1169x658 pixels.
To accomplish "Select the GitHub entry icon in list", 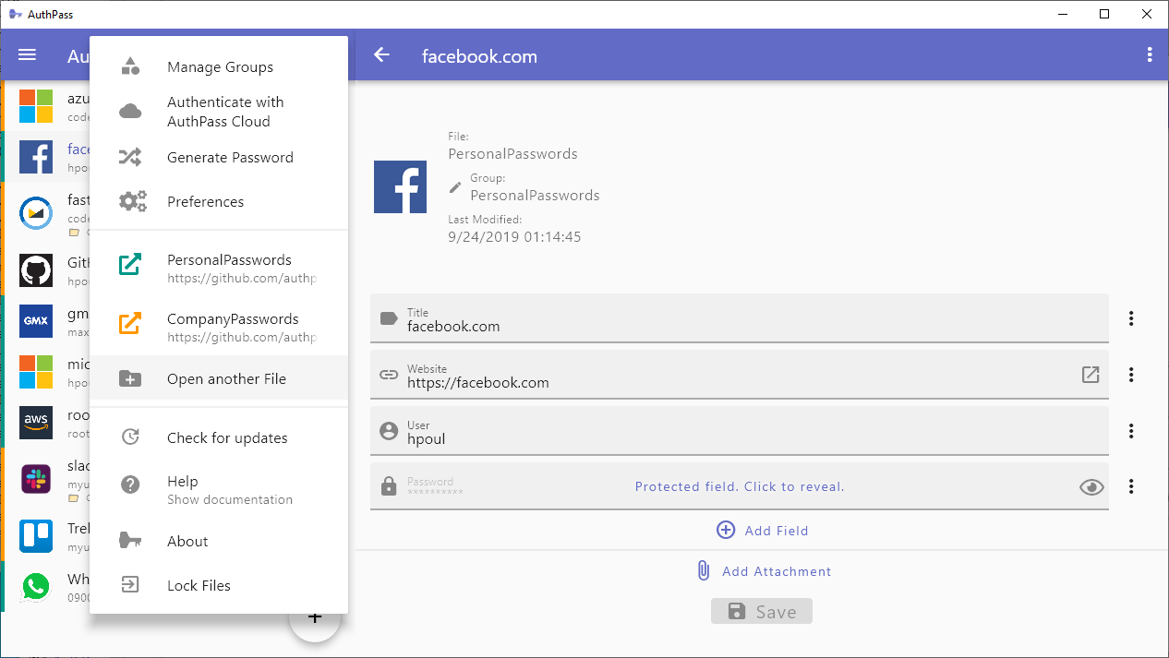I will click(36, 270).
